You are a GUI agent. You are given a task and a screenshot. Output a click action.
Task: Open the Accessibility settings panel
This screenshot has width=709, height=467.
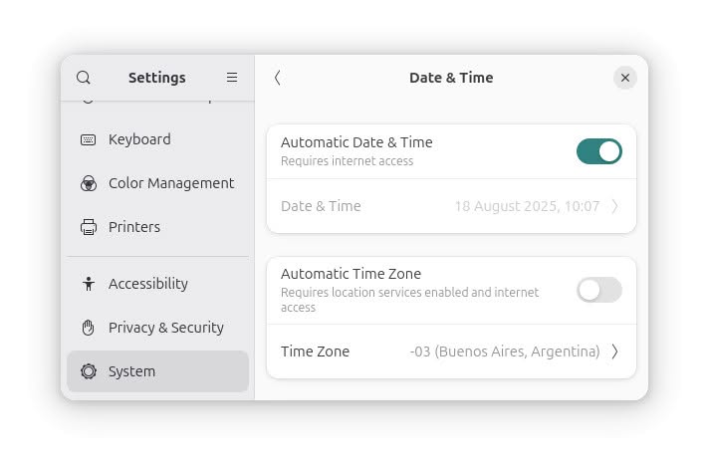point(157,284)
